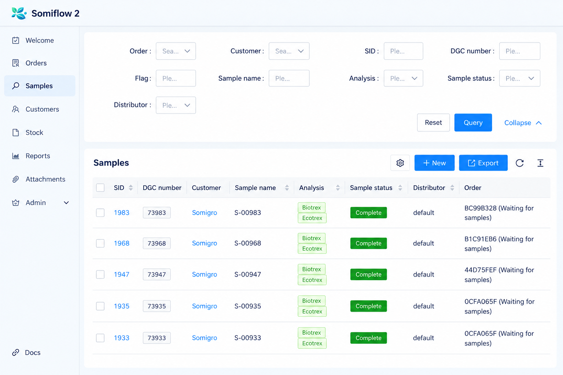
Task: Sort by Analysis column arrows
Action: (338, 188)
